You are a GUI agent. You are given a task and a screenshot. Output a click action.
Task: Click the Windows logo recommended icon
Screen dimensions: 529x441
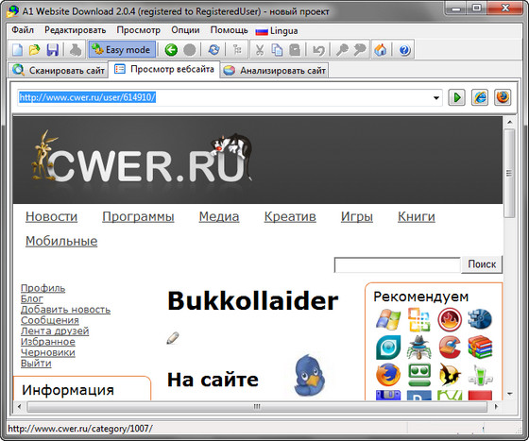pyautogui.click(x=388, y=319)
